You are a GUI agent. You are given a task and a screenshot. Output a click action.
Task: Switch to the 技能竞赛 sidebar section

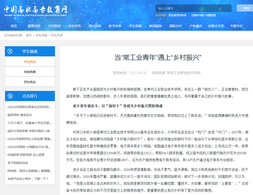coord(30,72)
